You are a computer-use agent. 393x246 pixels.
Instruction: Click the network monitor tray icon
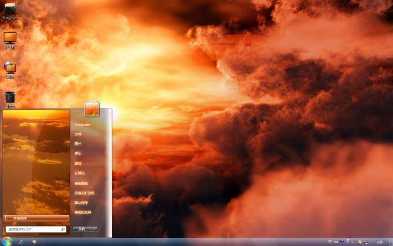pyautogui.click(x=366, y=242)
